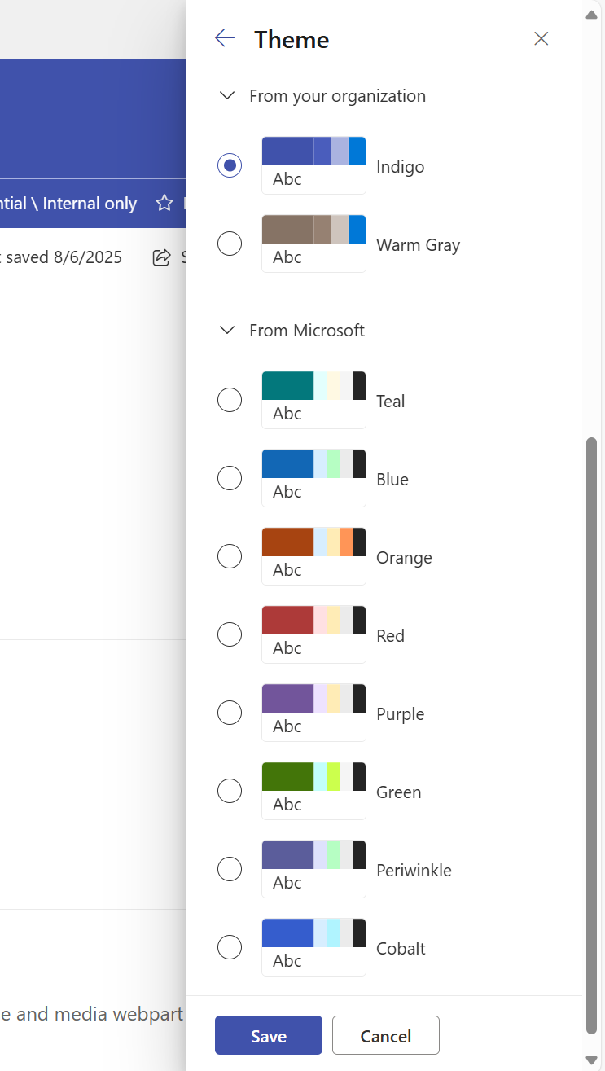Click the share icon near saved timestamp
This screenshot has height=1071, width=605.
[161, 257]
